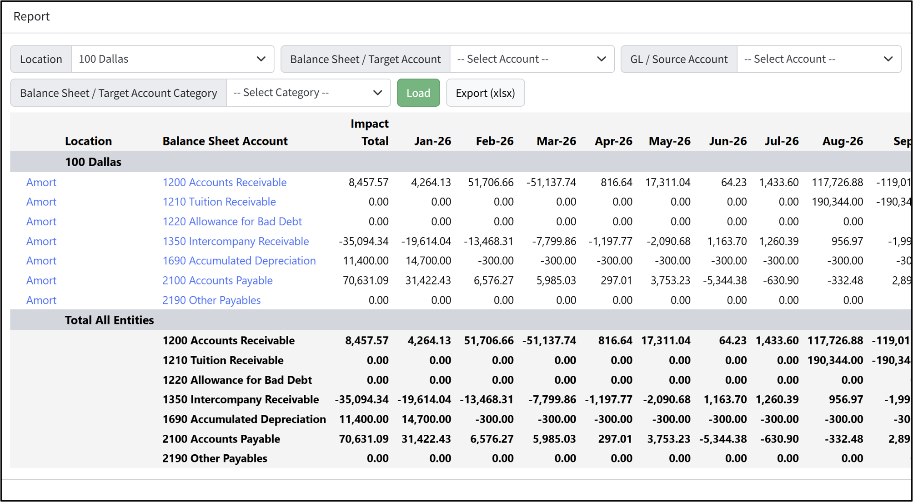Click Amort link for Accounts Payable row
913x502 pixels.
pos(41,281)
